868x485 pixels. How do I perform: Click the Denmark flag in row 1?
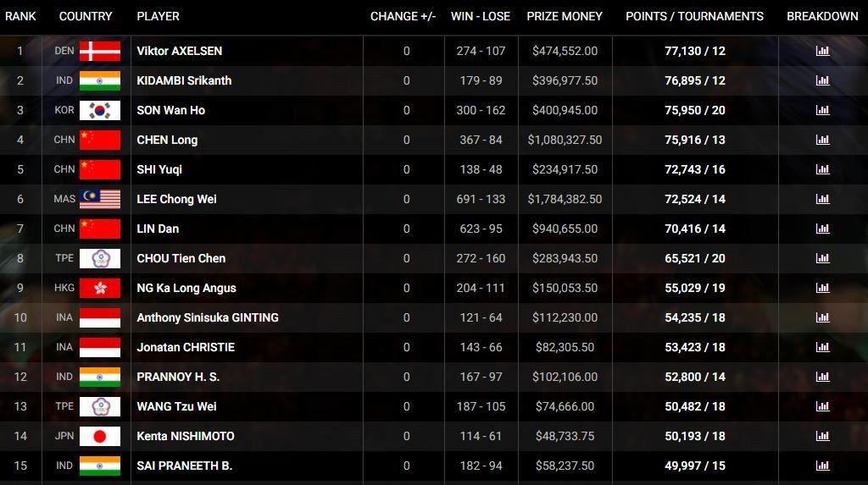pos(100,51)
